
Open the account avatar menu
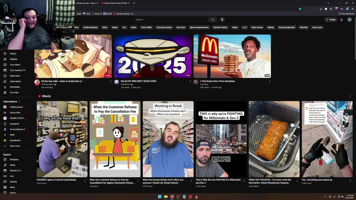(x=350, y=20)
